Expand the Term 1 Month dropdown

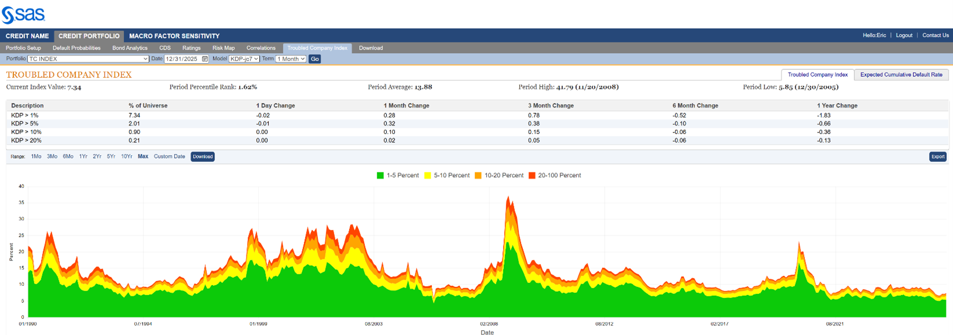pos(291,59)
